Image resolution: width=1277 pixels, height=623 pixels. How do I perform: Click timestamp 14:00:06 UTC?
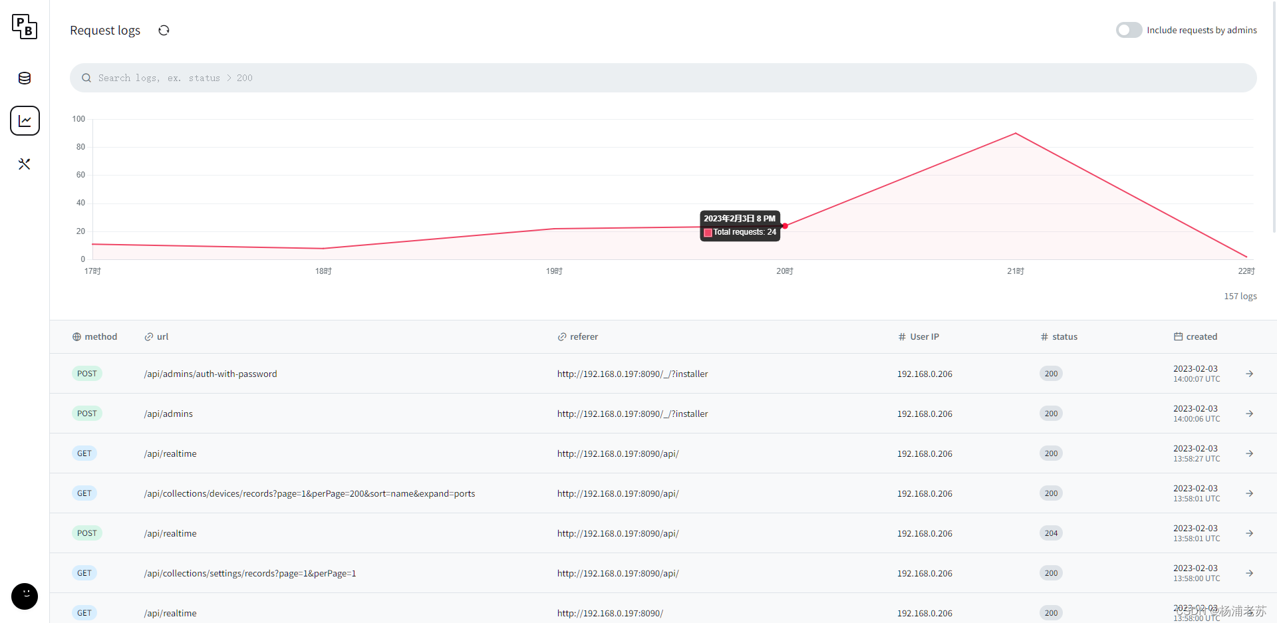1197,419
